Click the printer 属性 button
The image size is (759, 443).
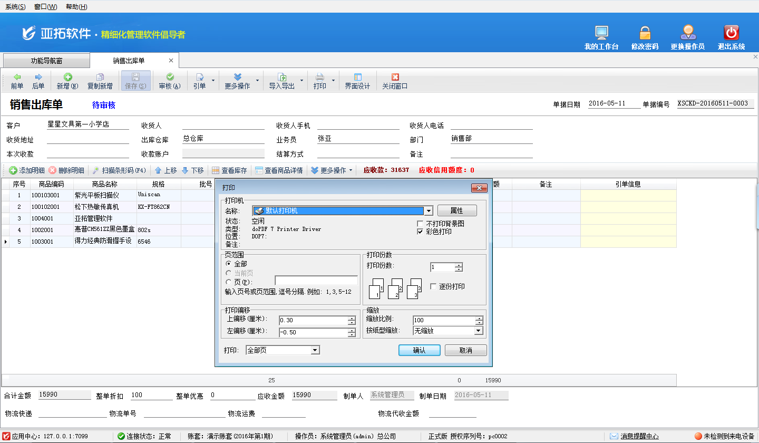456,210
